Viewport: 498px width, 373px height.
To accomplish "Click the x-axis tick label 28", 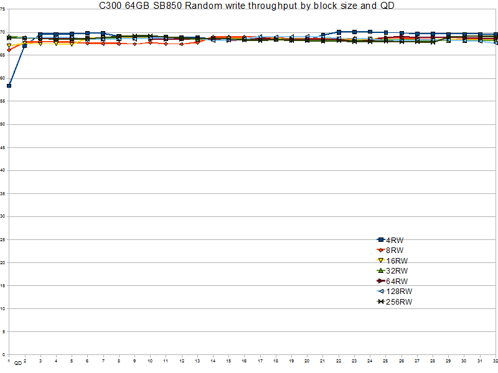I will [433, 361].
